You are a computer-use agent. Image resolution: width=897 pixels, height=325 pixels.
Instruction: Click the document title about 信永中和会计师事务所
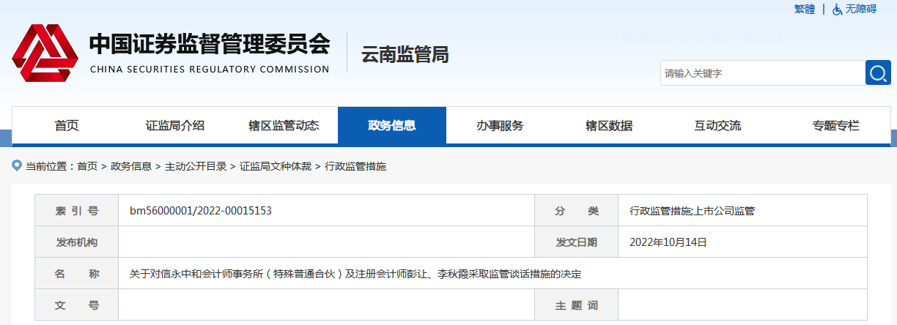(355, 274)
